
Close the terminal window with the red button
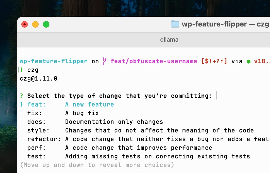(x=25, y=24)
